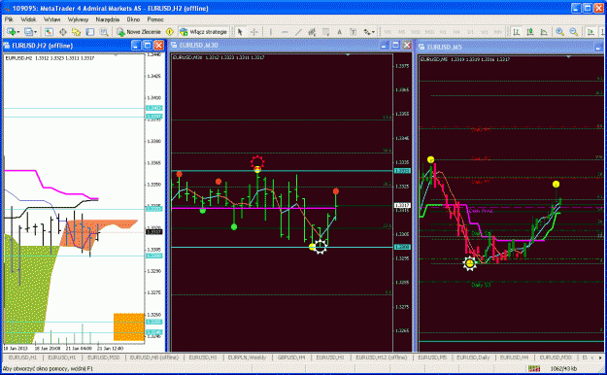Open the Wykresy menu
The height and width of the screenshot is (375, 607).
click(78, 19)
